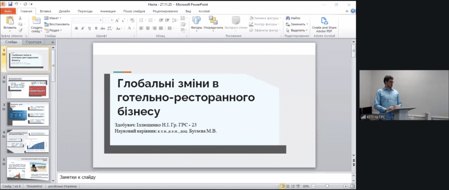The width and height of the screenshot is (449, 190).
Task: Click the zoom slider in status bar
Action: pyautogui.click(x=328, y=187)
